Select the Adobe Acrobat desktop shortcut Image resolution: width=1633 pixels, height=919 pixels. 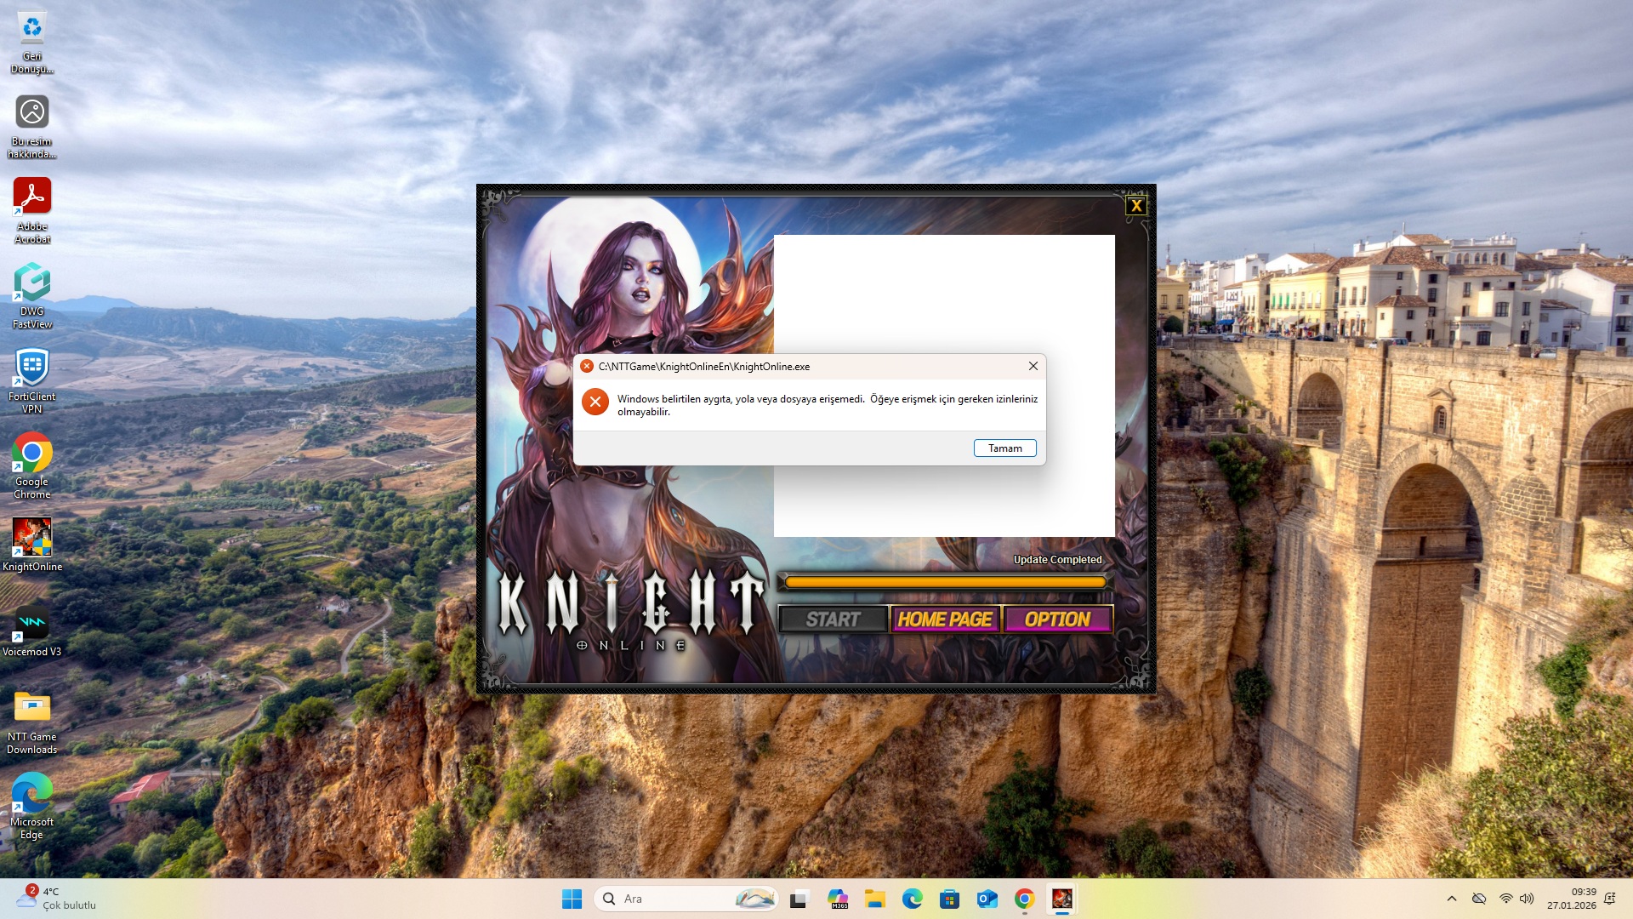(x=32, y=211)
